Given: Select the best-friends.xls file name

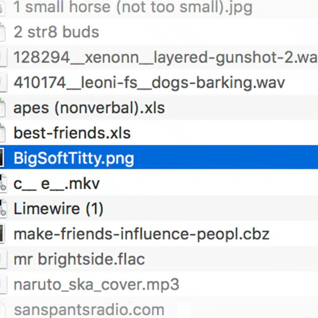Looking at the screenshot, I should coord(72,133).
